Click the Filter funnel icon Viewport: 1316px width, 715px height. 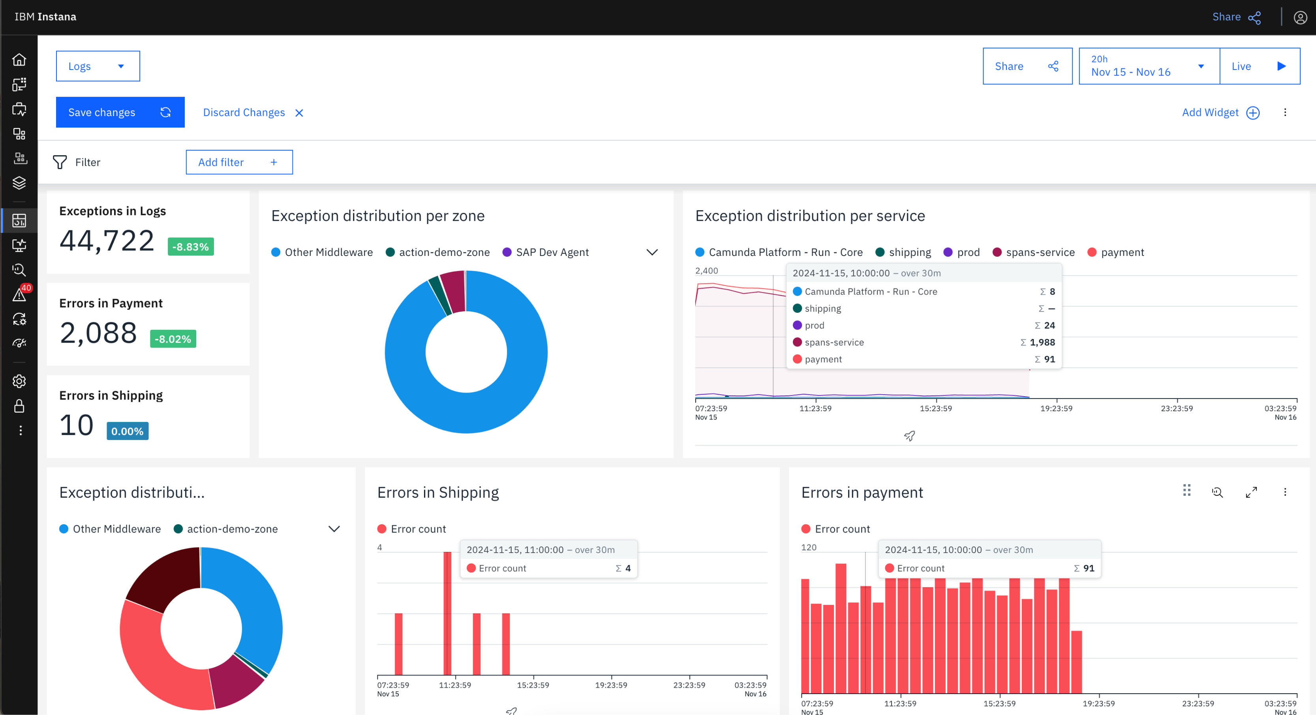point(60,162)
